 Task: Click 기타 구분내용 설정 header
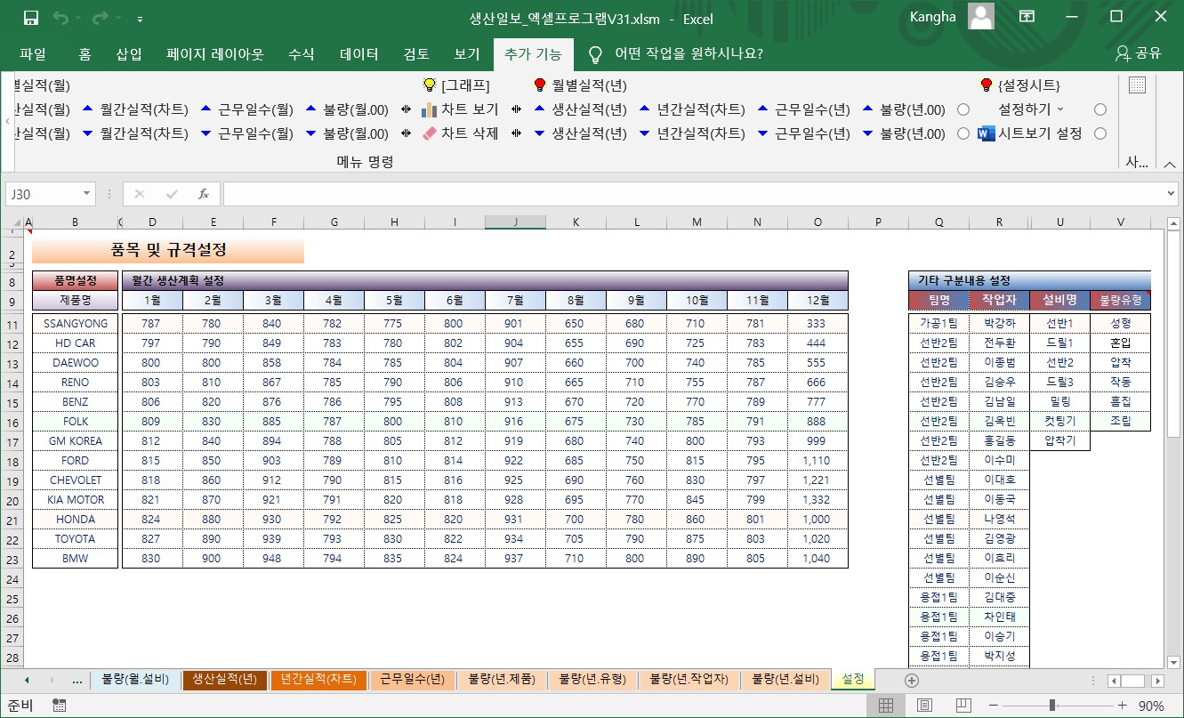(1029, 280)
